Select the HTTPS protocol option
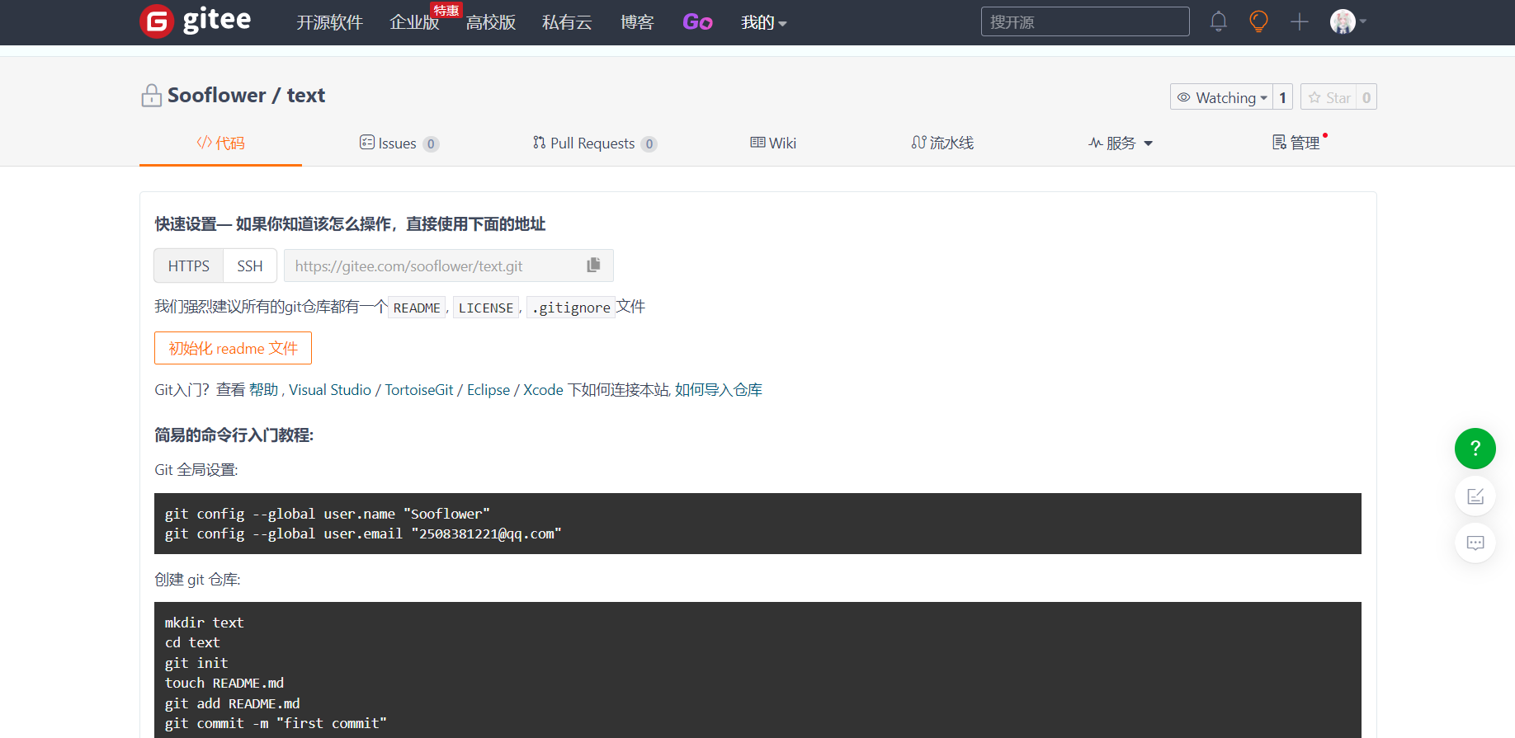1515x738 pixels. point(189,266)
